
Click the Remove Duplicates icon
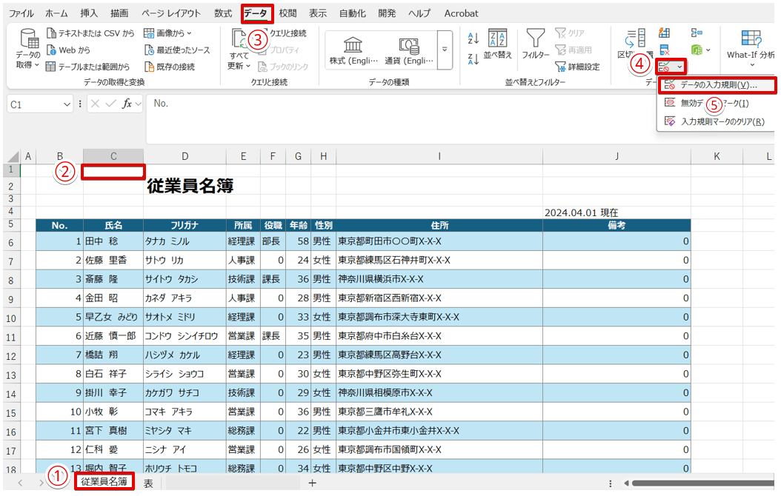[x=665, y=50]
